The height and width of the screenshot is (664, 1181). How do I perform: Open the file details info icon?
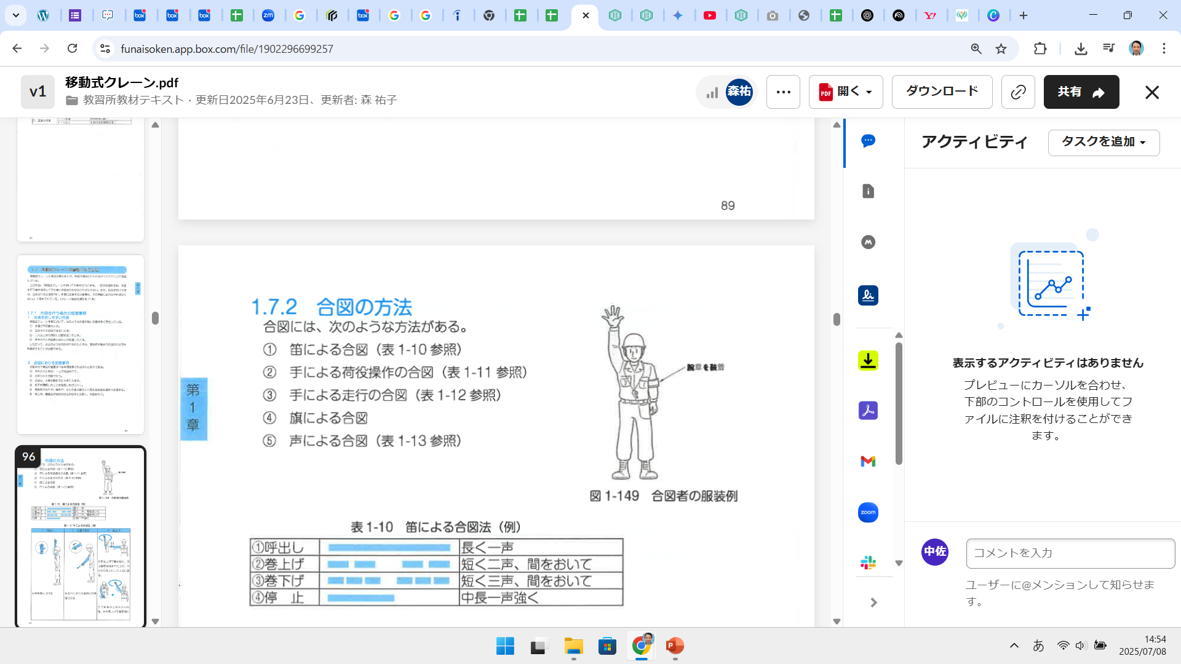(868, 191)
